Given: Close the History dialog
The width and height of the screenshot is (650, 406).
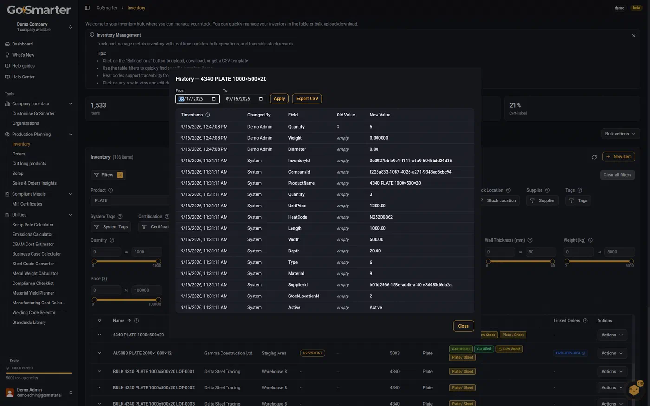Looking at the screenshot, I should (463, 326).
